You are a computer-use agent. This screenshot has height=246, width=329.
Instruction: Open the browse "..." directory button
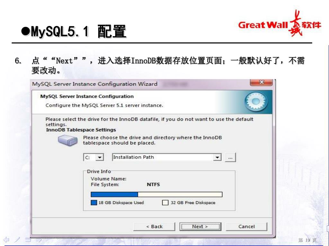click(x=230, y=157)
